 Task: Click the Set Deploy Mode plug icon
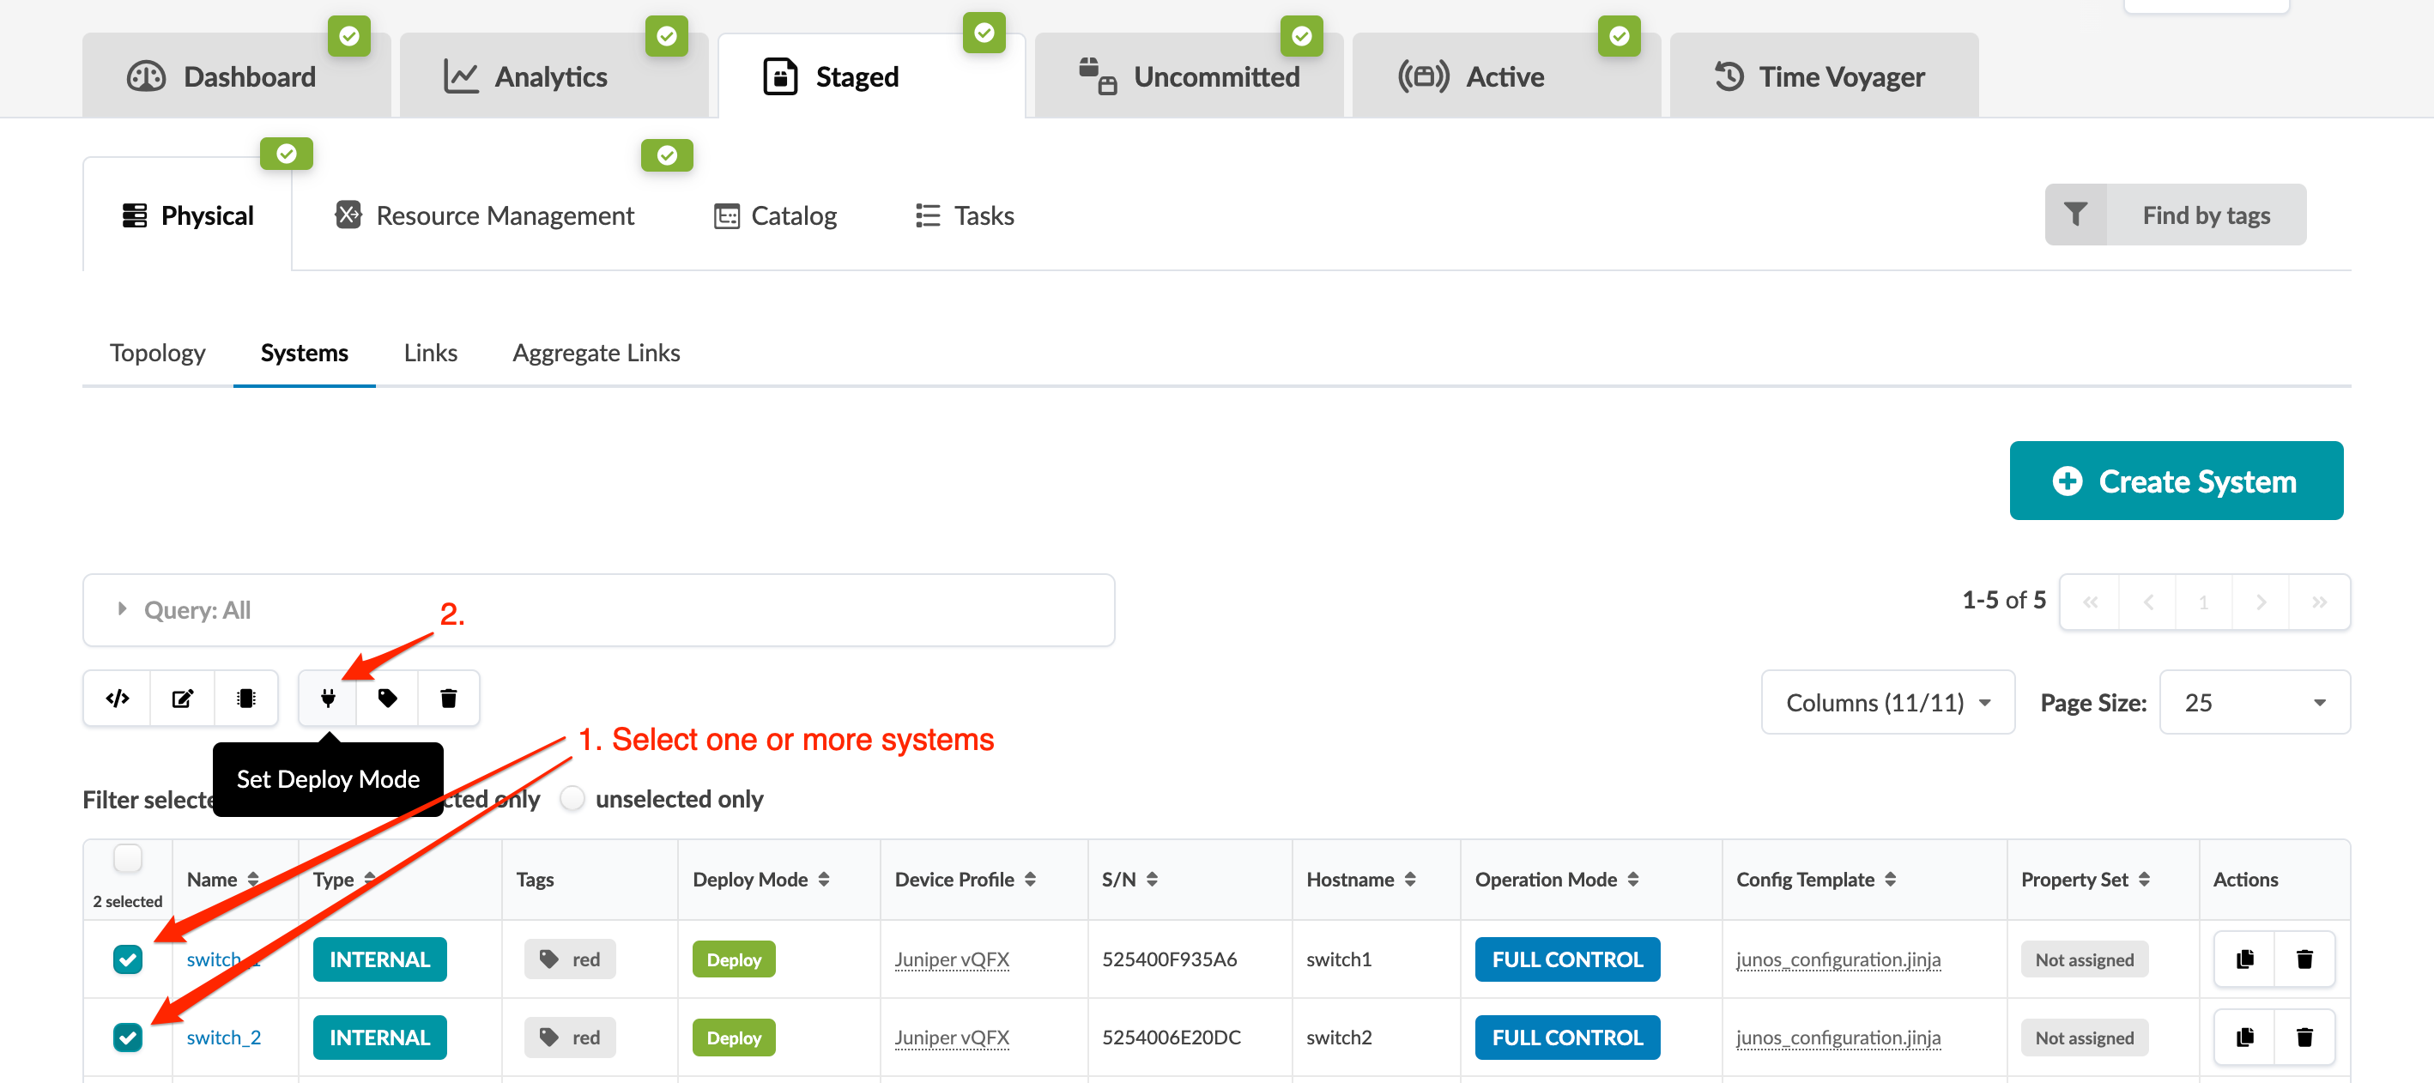pyautogui.click(x=328, y=699)
